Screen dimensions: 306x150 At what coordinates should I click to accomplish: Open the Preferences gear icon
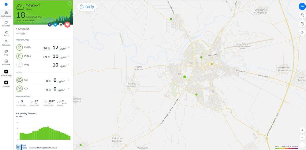pos(6,12)
